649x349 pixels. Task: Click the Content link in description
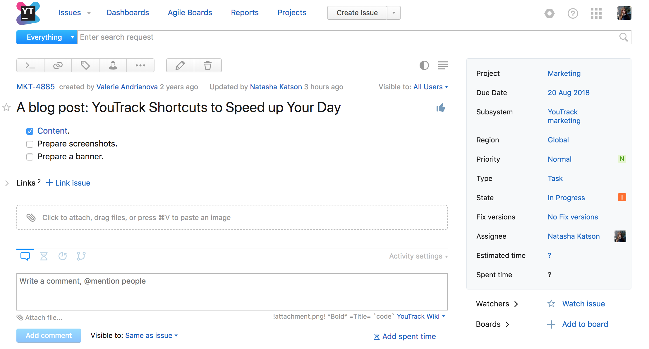pos(52,131)
